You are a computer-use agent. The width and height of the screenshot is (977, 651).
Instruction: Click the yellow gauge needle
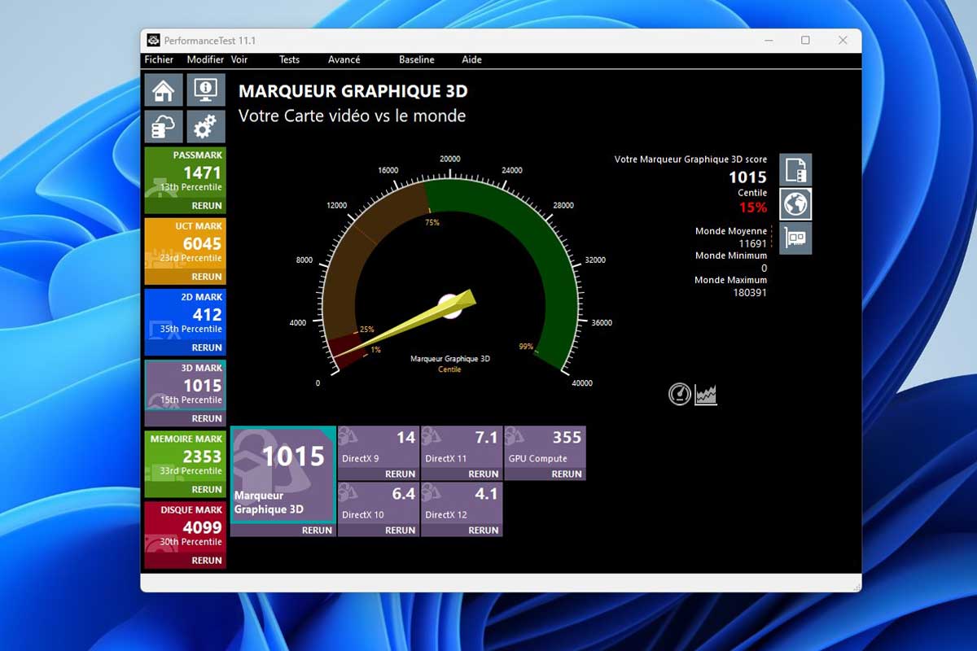407,322
